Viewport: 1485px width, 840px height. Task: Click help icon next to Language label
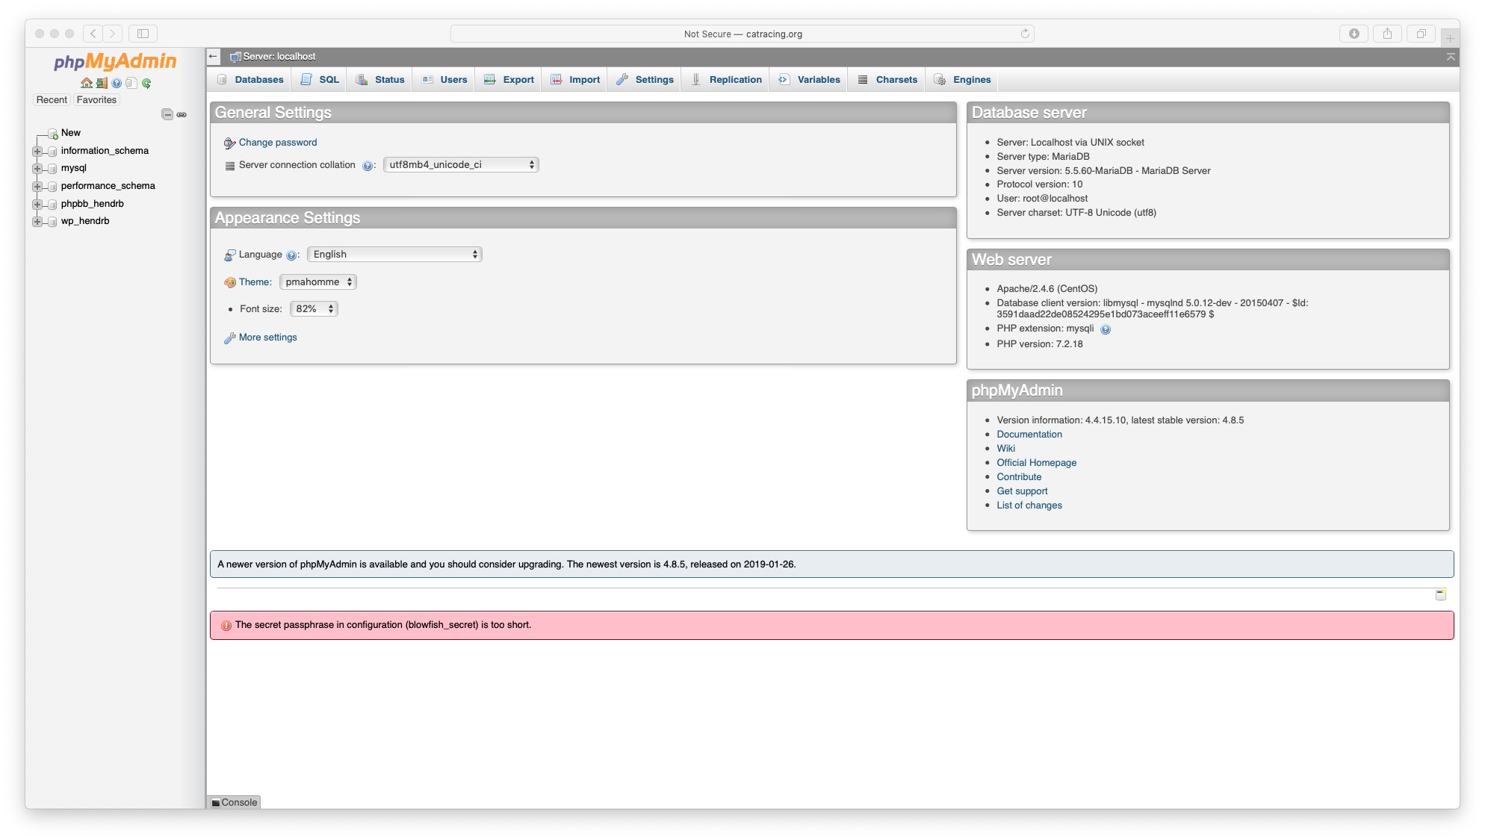(291, 255)
